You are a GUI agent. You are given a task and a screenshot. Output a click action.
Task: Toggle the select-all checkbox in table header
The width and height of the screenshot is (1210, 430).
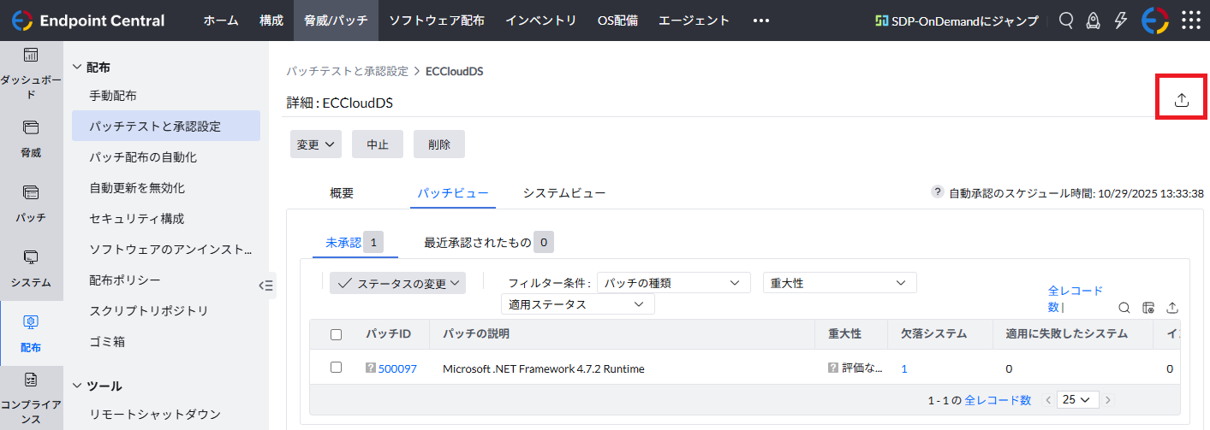(336, 334)
